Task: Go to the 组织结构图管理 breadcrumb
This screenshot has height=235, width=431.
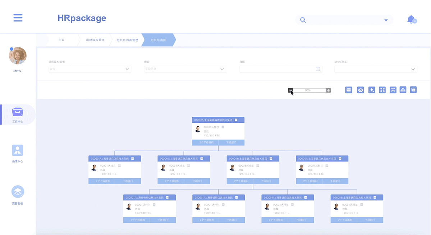Action: (x=127, y=40)
